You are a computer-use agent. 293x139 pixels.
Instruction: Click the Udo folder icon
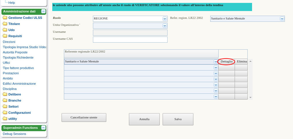point(5,30)
